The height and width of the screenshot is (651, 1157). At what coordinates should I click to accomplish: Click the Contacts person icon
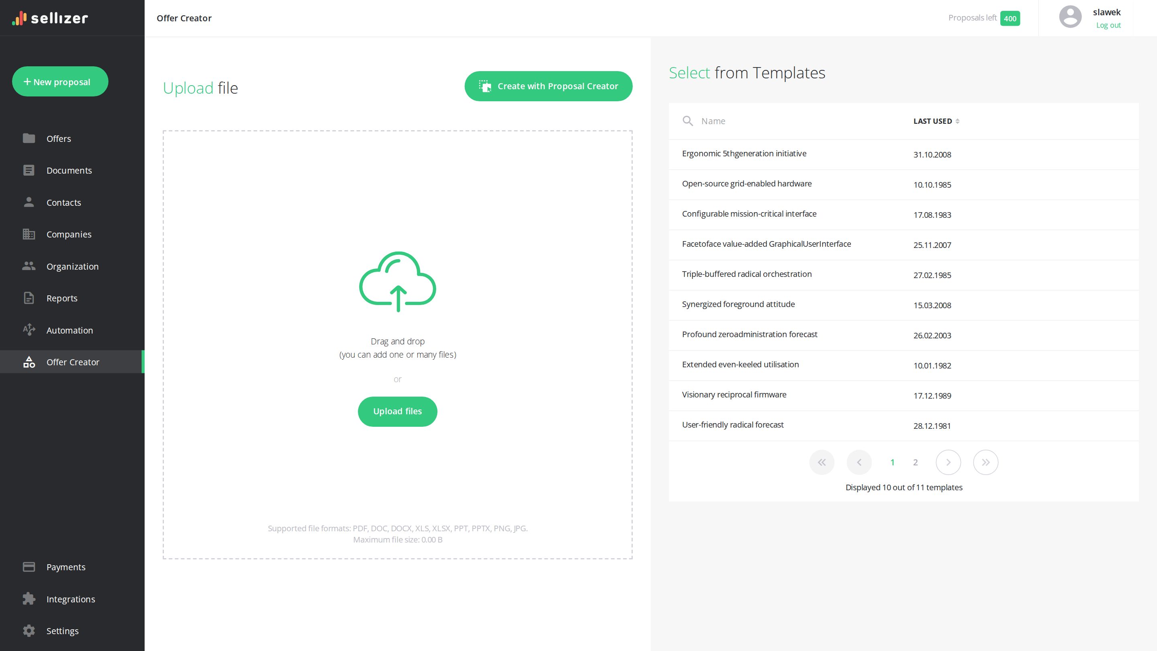coord(29,202)
